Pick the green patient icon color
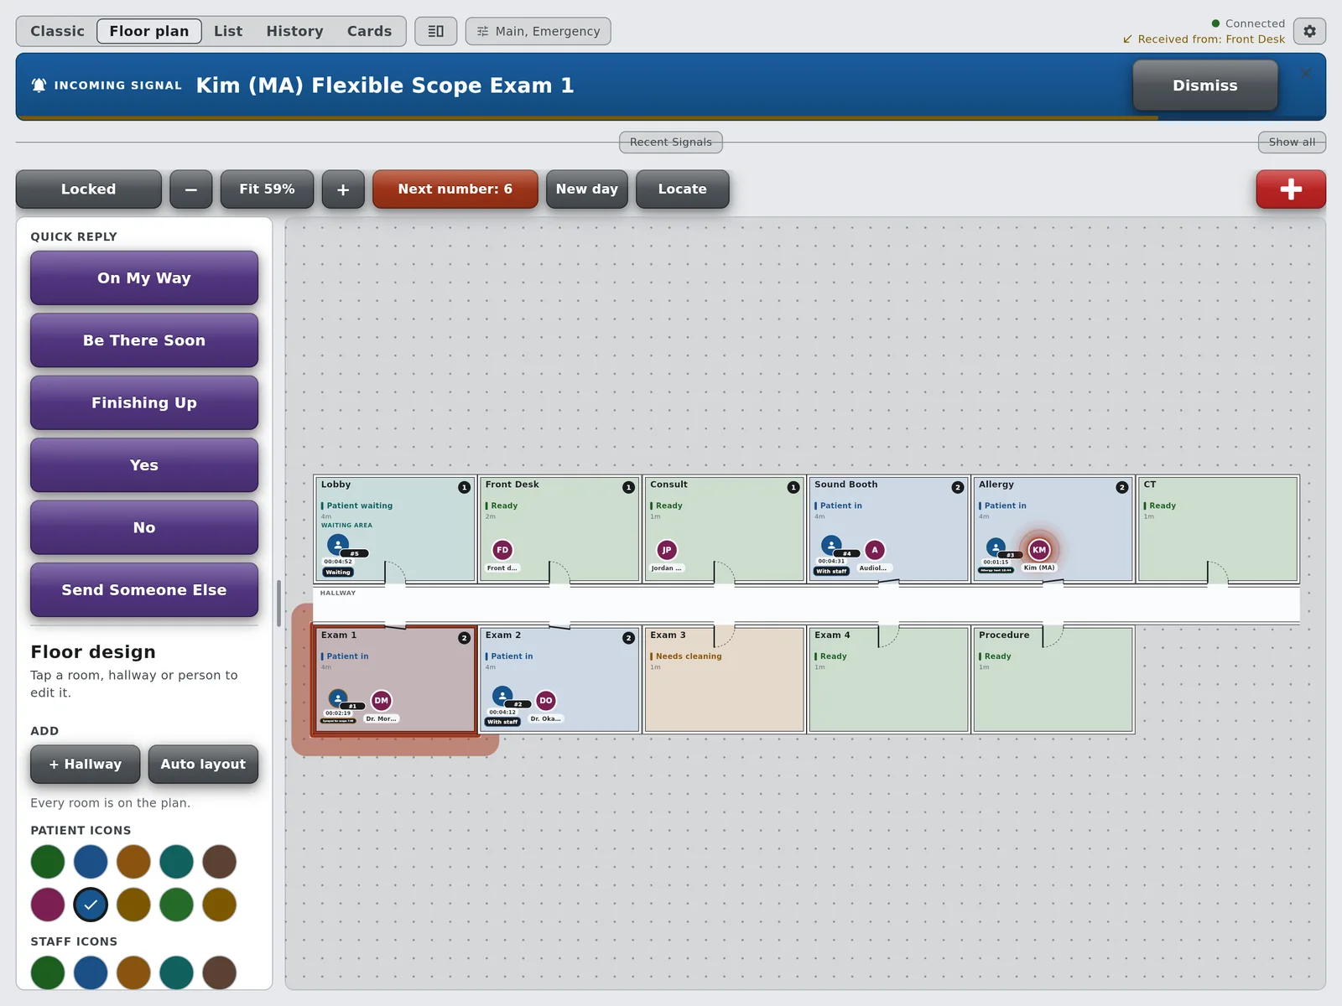 tap(48, 862)
